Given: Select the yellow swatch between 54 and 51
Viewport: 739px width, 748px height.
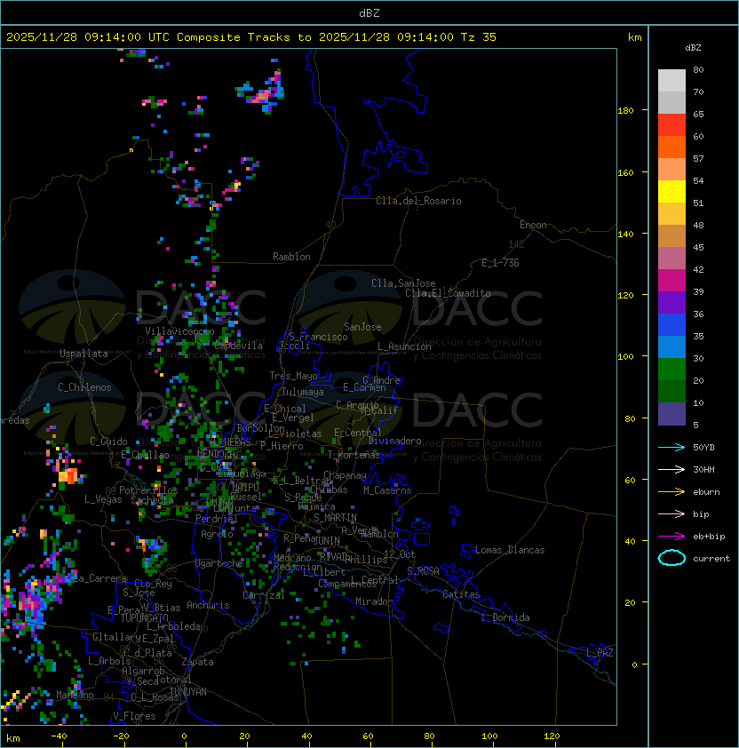Looking at the screenshot, I should [671, 192].
